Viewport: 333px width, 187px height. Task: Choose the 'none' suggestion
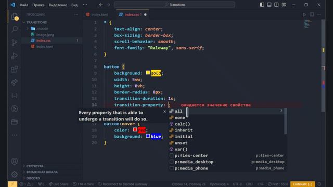226,117
